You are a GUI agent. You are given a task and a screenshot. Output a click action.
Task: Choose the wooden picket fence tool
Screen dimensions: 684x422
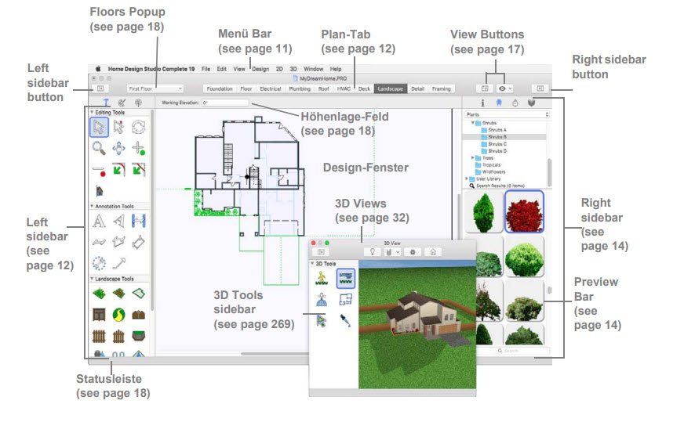(99, 336)
